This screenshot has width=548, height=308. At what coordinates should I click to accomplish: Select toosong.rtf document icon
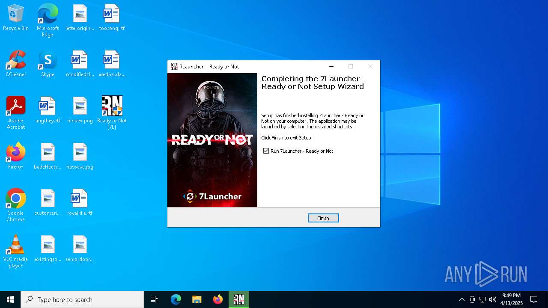[112, 18]
